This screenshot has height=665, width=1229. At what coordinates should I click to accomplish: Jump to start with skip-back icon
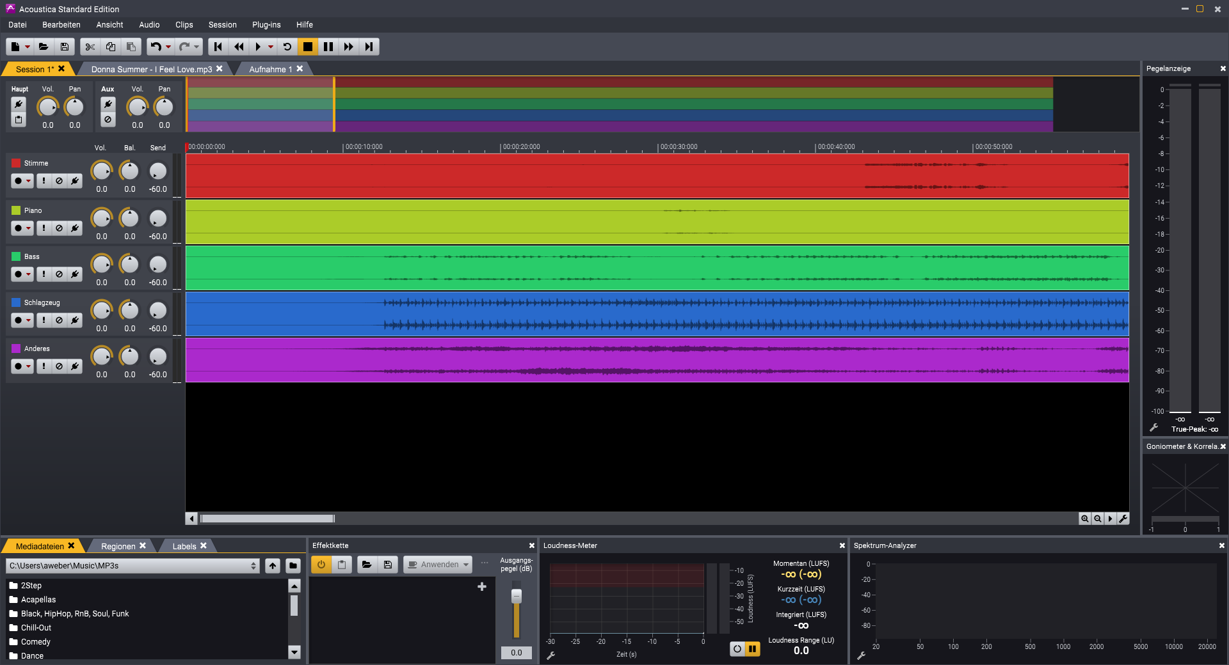218,47
